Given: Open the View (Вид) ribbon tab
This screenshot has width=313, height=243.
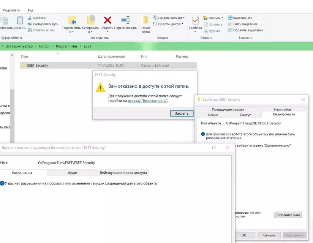Looking at the screenshot, I should [30, 10].
